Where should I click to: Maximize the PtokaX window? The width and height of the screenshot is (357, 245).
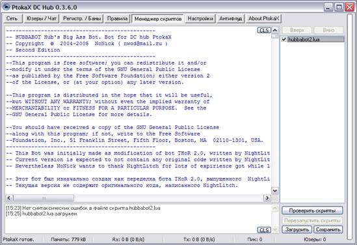(339, 7)
